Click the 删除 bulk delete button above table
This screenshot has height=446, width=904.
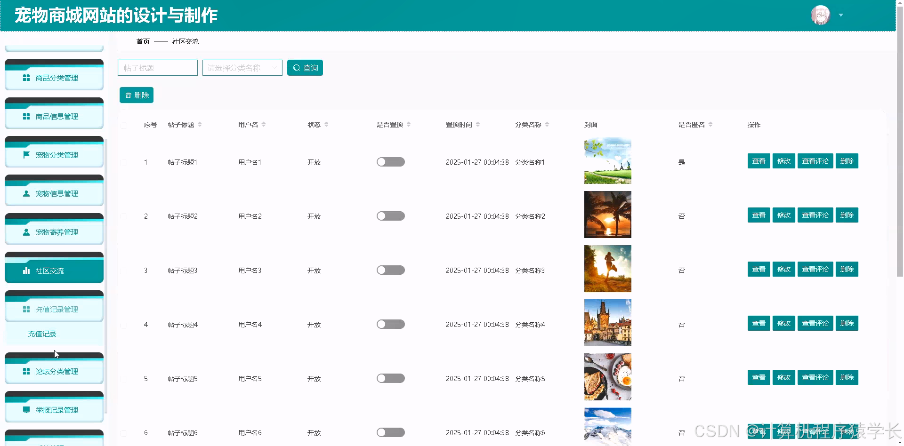coord(137,95)
